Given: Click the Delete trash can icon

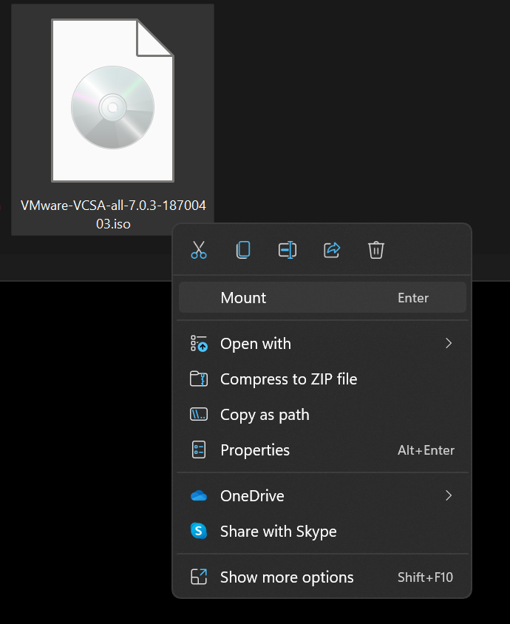Looking at the screenshot, I should [x=376, y=250].
